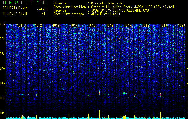The image size is (188, 119).
Task: Click the strong red echo near 1019
Action: coord(160,95)
